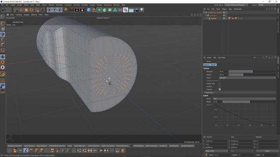Viewport: 280px width, 157px height.
Task: Open viewport Filter menu
Action: 41,15
